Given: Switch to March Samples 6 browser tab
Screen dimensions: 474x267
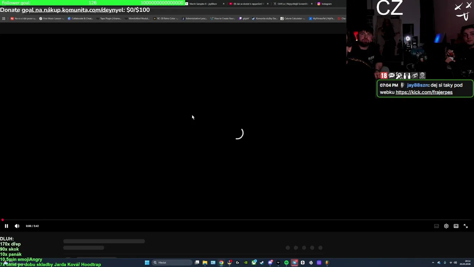Looking at the screenshot, I should click(203, 4).
